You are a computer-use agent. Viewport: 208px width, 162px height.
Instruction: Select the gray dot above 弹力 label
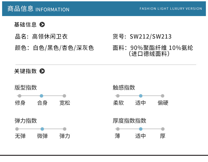click(x=65, y=129)
